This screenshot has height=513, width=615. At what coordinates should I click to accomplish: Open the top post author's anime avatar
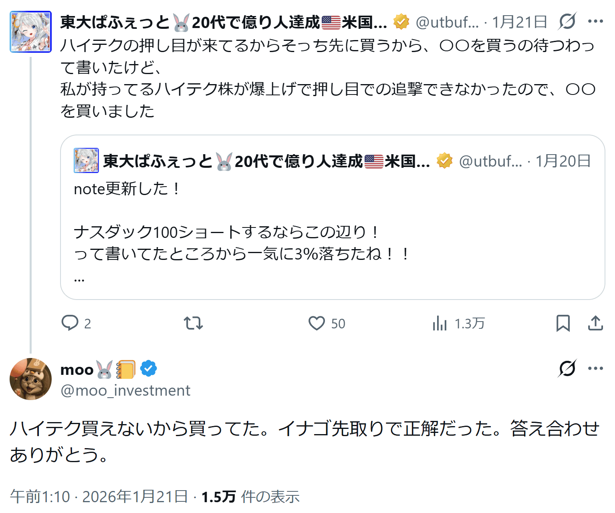tap(30, 32)
